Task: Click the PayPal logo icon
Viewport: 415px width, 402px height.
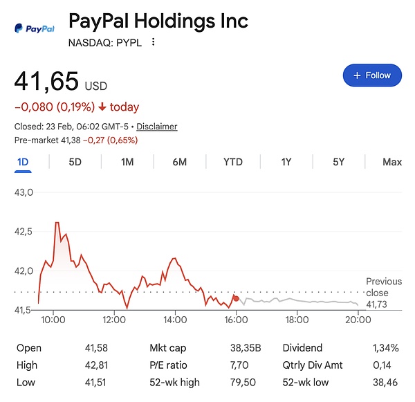Action: [x=35, y=29]
